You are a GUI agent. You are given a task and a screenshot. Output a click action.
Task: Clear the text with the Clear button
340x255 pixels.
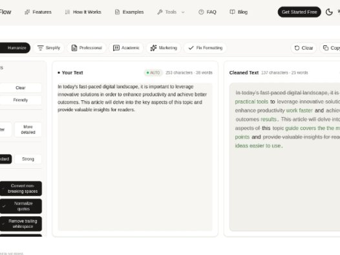tap(304, 48)
